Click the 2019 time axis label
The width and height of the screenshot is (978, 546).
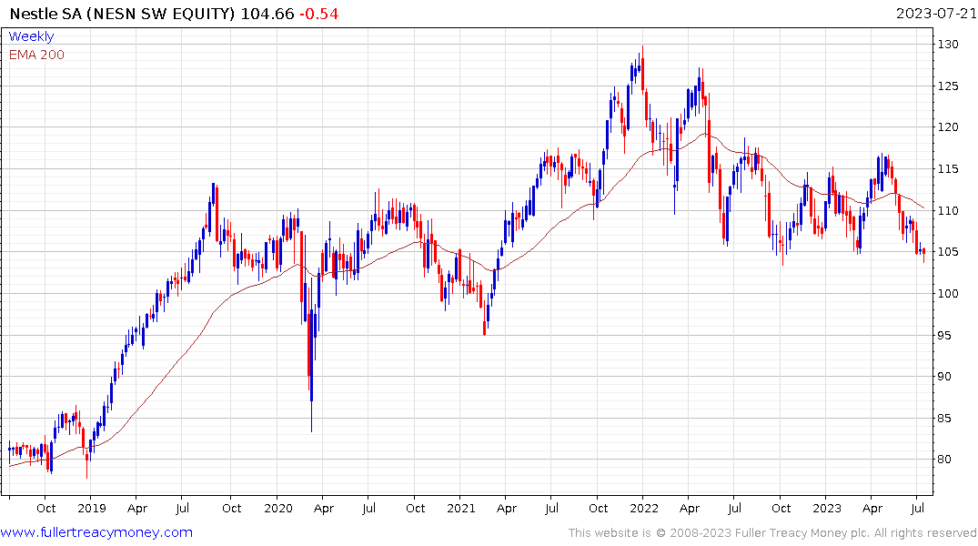[x=92, y=508]
